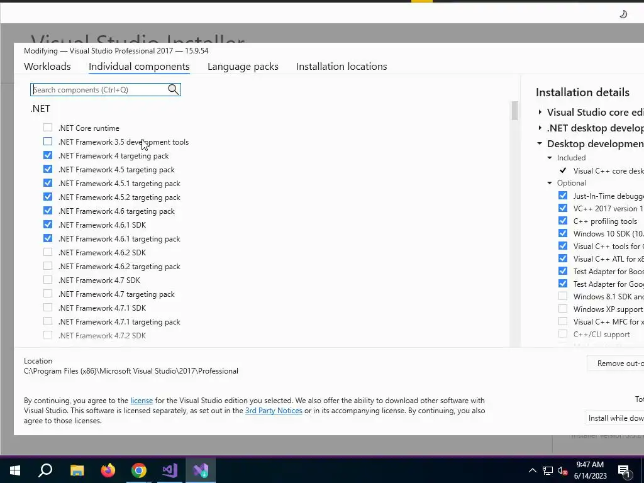
Task: Open Installation locations tab
Action: [x=341, y=66]
